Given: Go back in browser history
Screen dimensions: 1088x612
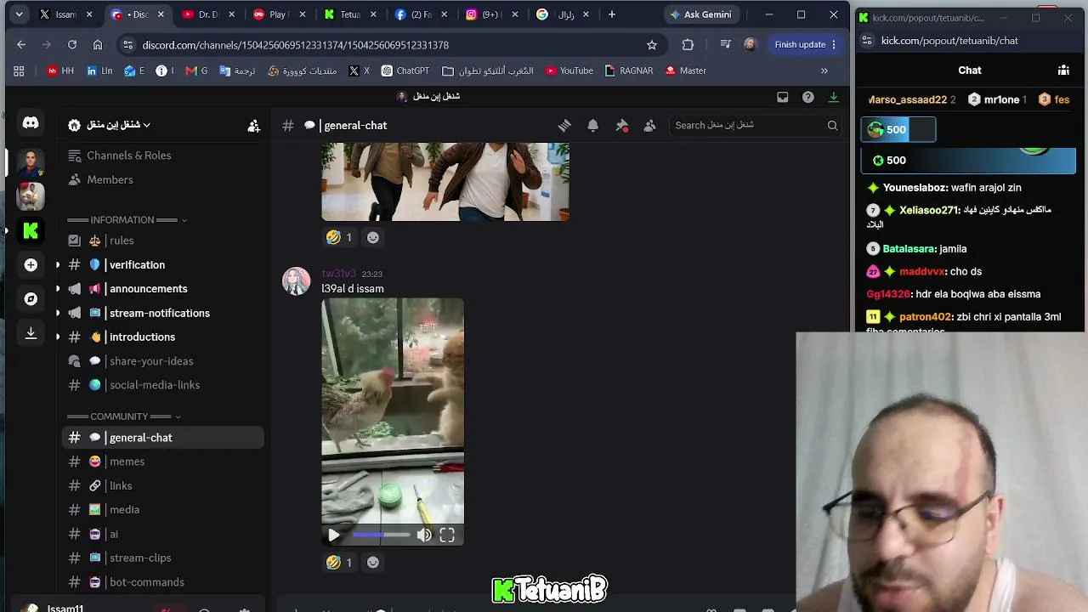Looking at the screenshot, I should 21,45.
